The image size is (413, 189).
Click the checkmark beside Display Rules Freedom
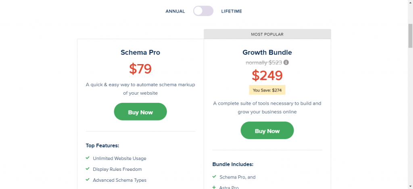(x=88, y=169)
